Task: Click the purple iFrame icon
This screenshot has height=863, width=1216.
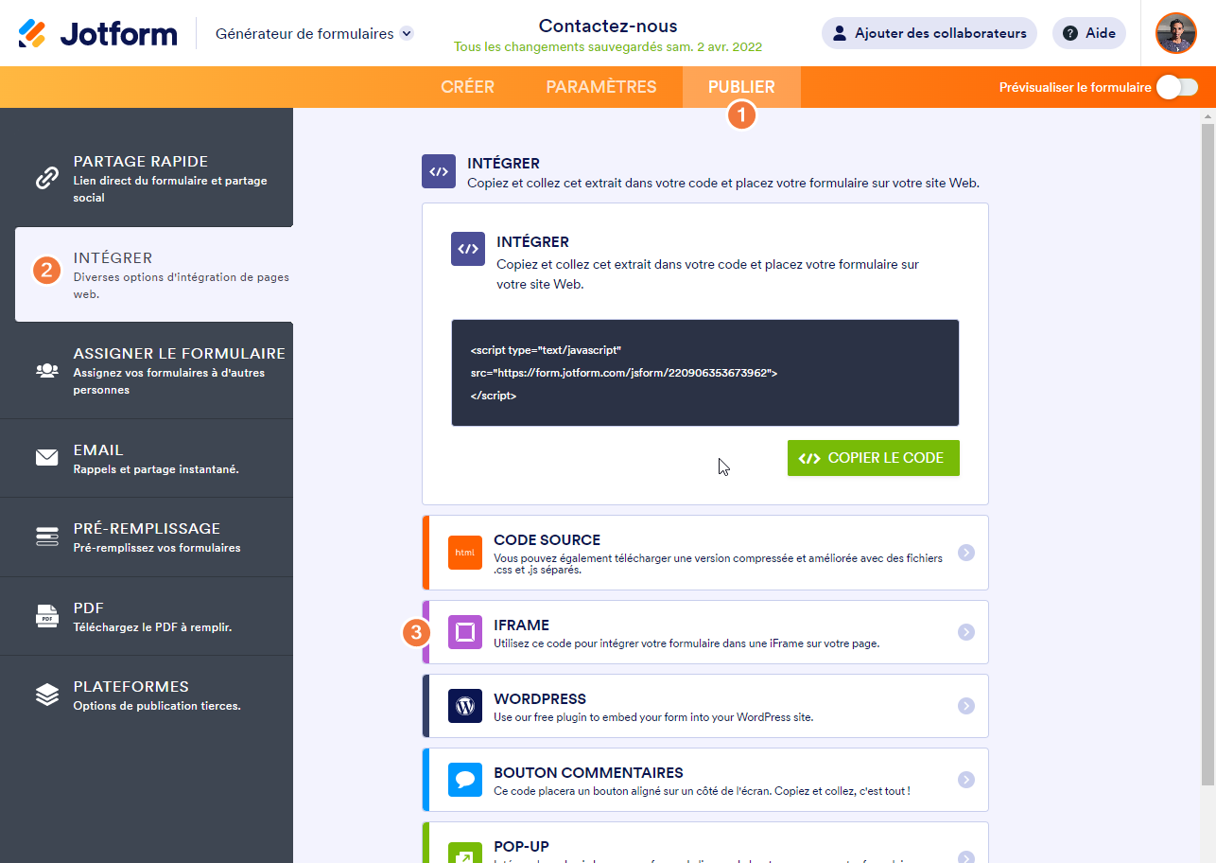Action: [x=465, y=632]
